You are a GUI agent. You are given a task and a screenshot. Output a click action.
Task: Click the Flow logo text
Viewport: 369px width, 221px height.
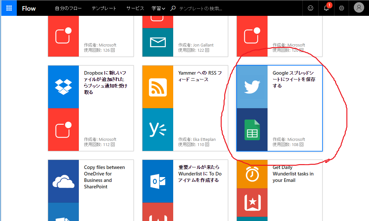pyautogui.click(x=29, y=8)
